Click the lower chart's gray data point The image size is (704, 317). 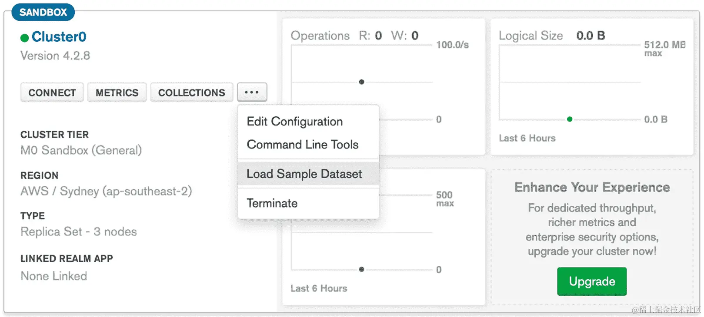[x=361, y=270]
